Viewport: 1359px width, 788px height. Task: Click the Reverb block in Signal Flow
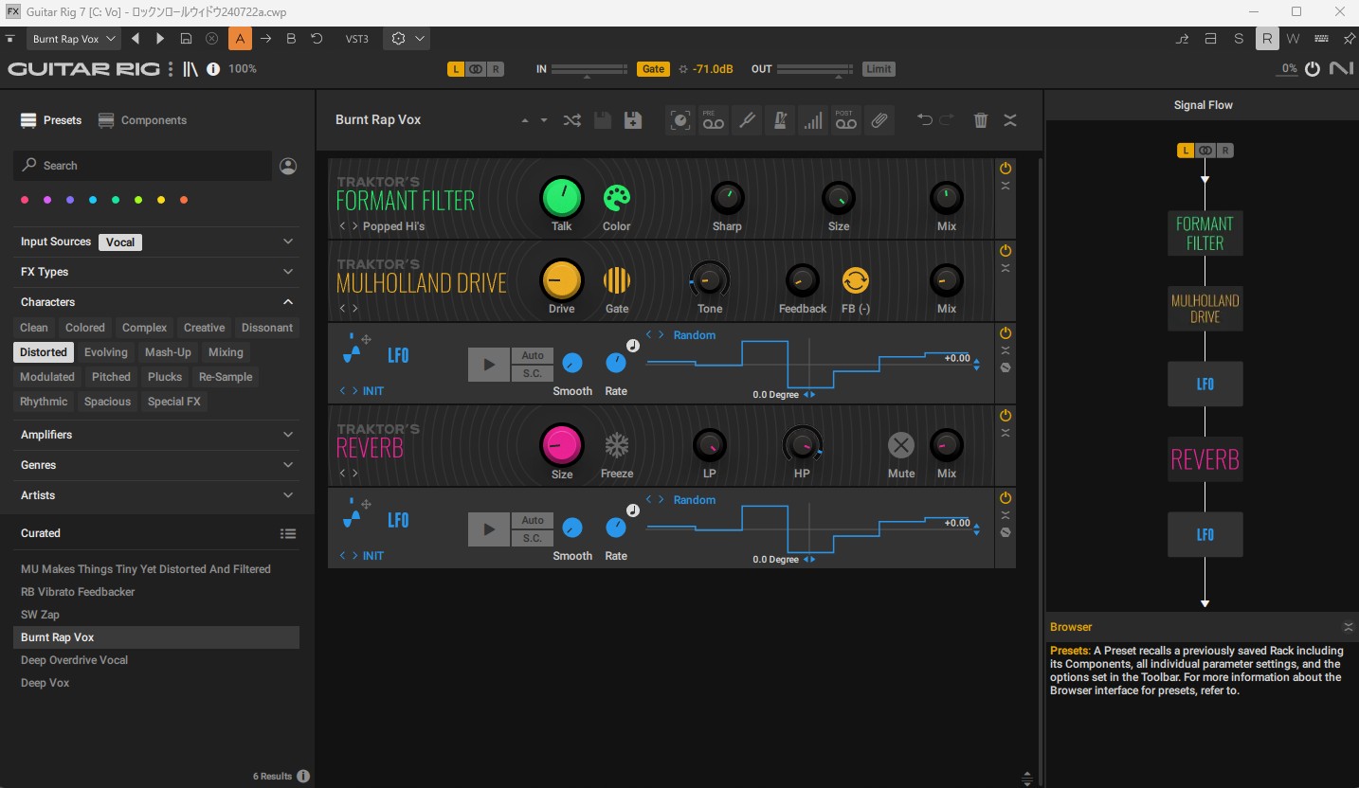tap(1205, 460)
